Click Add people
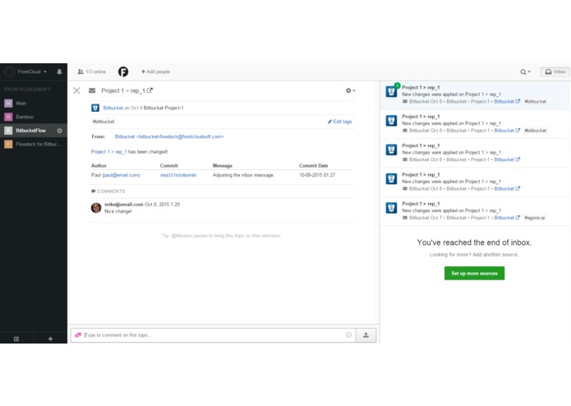Viewport: 571px width, 406px height. pyautogui.click(x=155, y=72)
